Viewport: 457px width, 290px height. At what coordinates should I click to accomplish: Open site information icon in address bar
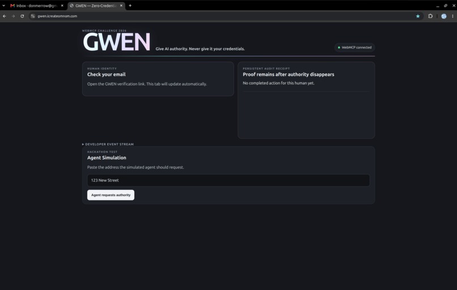pos(33,16)
